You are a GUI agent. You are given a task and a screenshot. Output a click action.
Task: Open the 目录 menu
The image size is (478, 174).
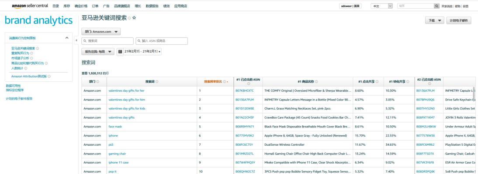pos(55,6)
